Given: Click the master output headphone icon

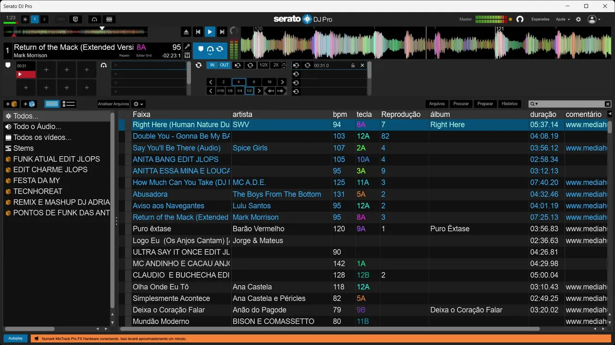Looking at the screenshot, I should tap(520, 19).
